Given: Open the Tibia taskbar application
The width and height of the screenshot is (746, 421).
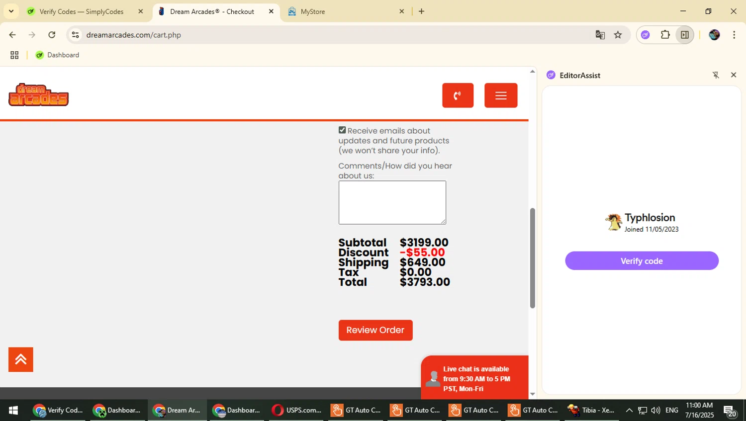Looking at the screenshot, I should (x=591, y=410).
